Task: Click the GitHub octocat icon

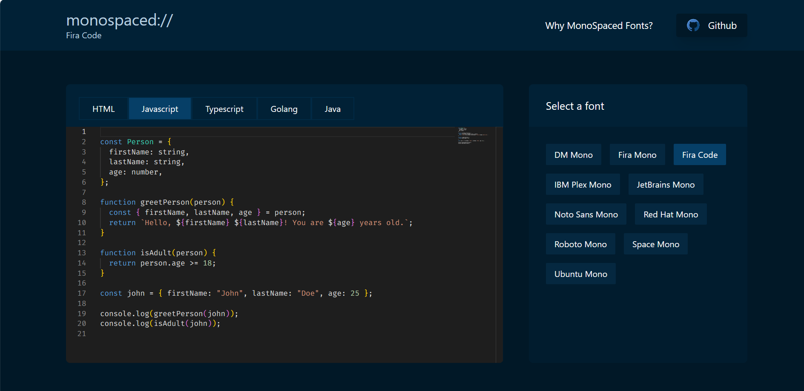Action: (693, 26)
